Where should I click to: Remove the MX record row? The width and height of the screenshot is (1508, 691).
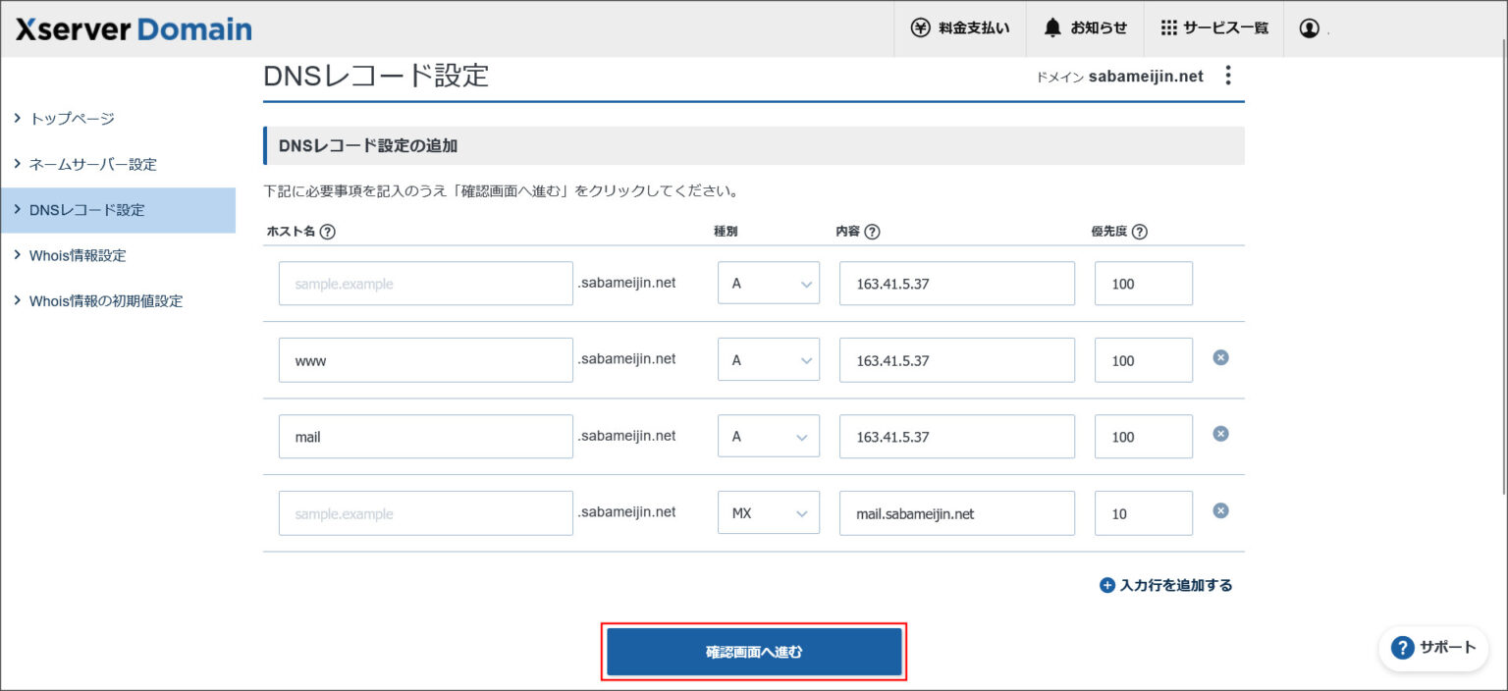(x=1219, y=510)
